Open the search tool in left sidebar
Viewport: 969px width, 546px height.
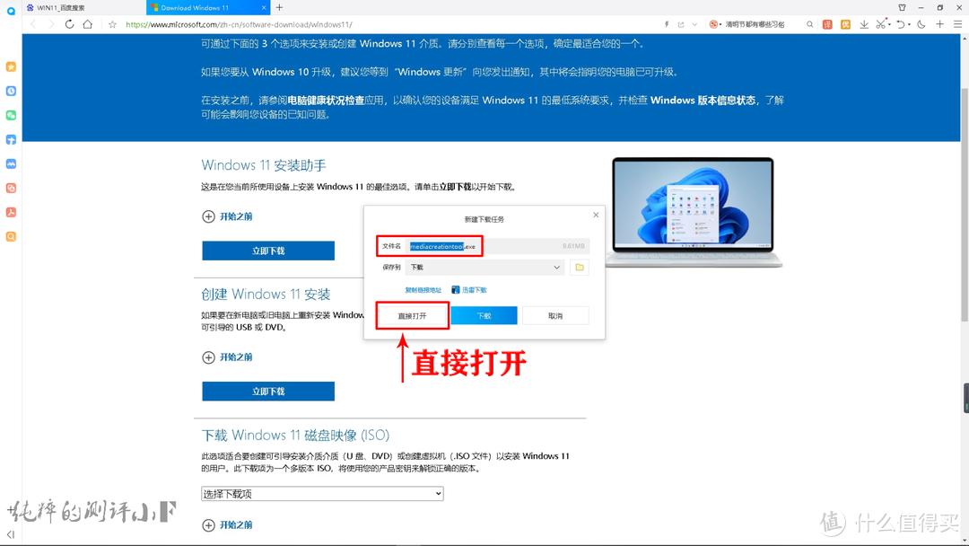(x=11, y=235)
